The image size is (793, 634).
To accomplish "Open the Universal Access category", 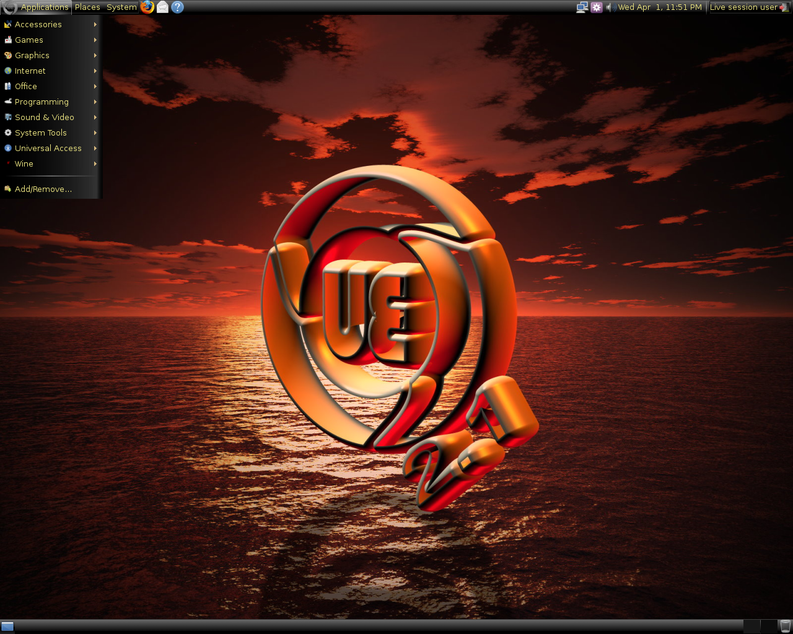I will [51, 148].
